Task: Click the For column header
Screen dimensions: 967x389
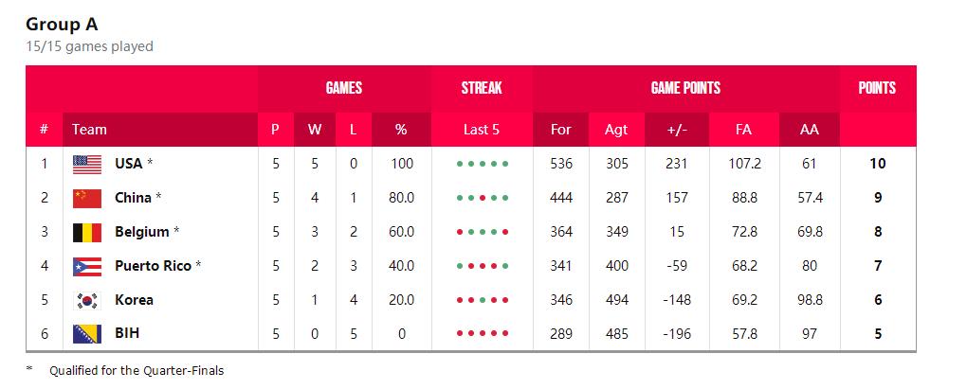Action: tap(561, 130)
